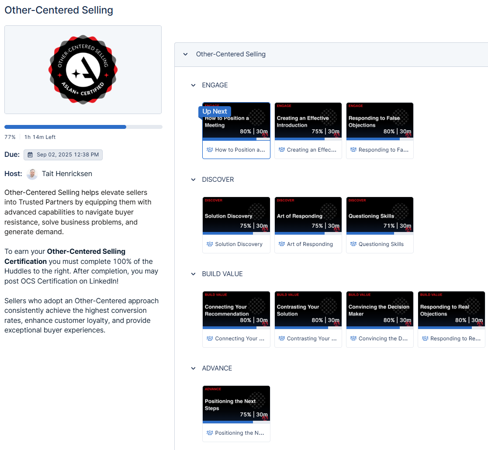Open Connecting Your Recommendation thumbnail
Image resolution: width=488 pixels, height=450 pixels.
236,310
